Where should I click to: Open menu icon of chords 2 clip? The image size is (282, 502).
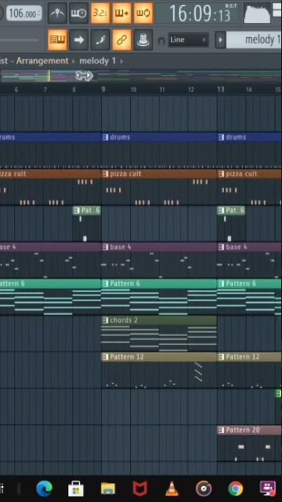tap(105, 320)
